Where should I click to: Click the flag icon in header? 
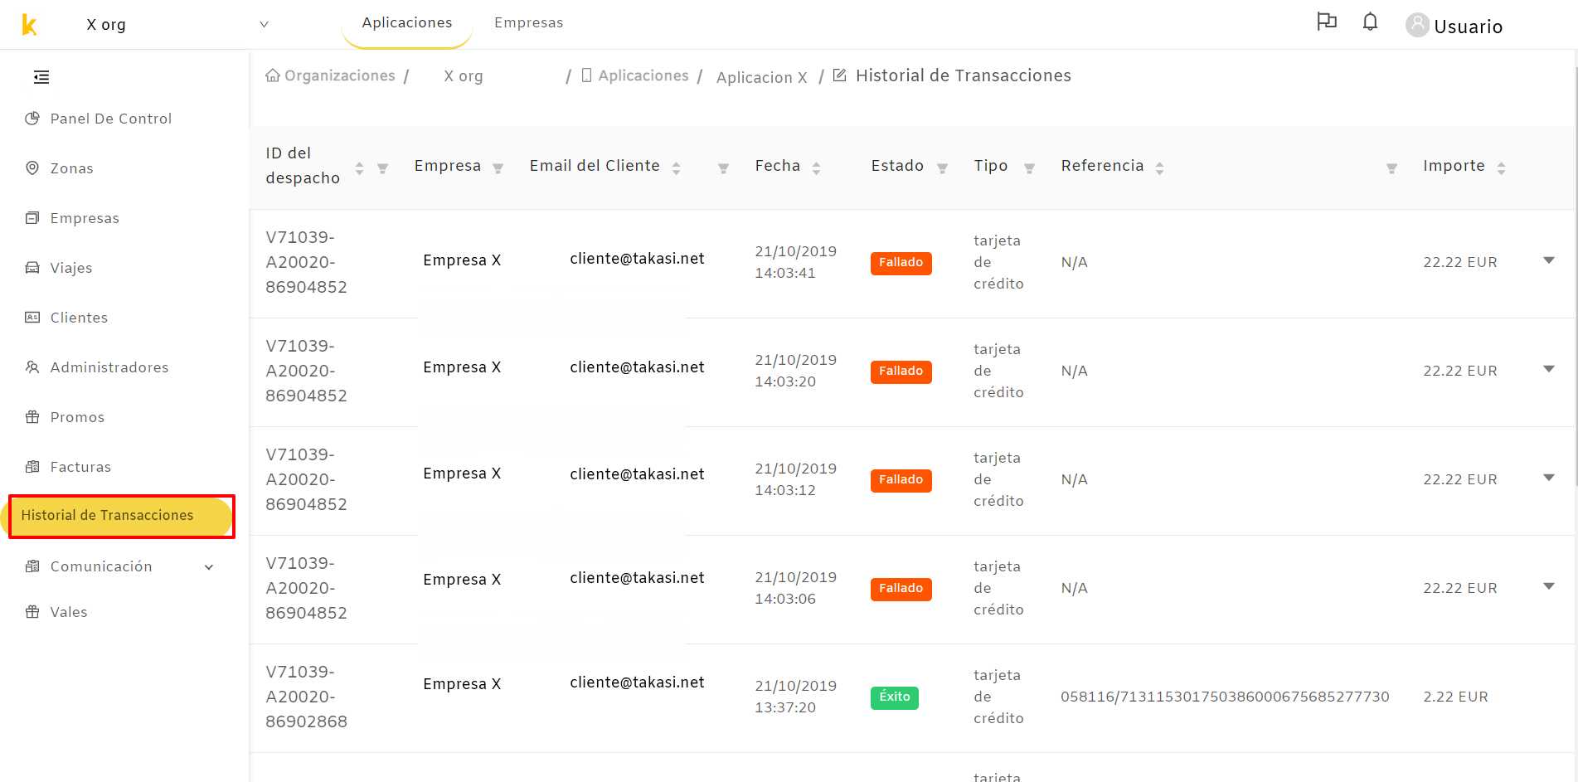[x=1327, y=22]
